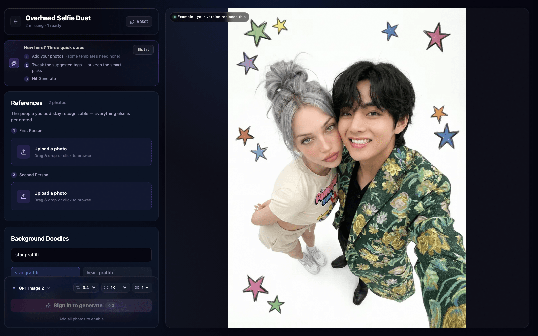
Task: Click the example selfie preview image
Action: click(x=347, y=168)
